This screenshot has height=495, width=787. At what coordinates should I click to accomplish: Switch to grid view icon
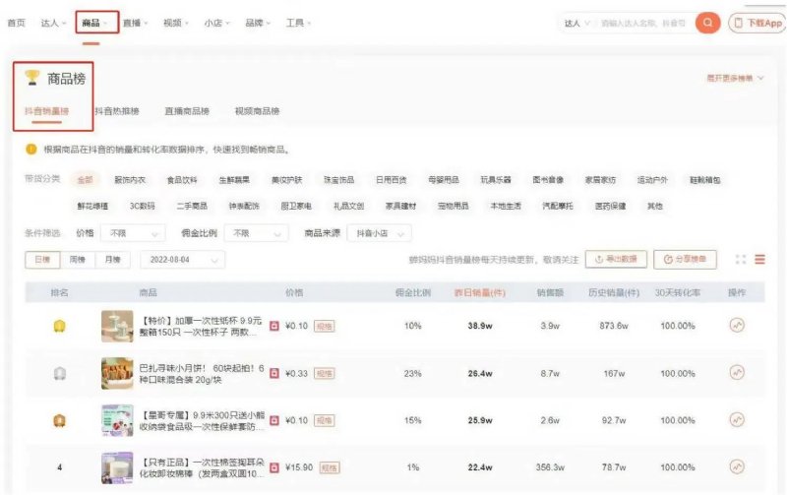(741, 260)
